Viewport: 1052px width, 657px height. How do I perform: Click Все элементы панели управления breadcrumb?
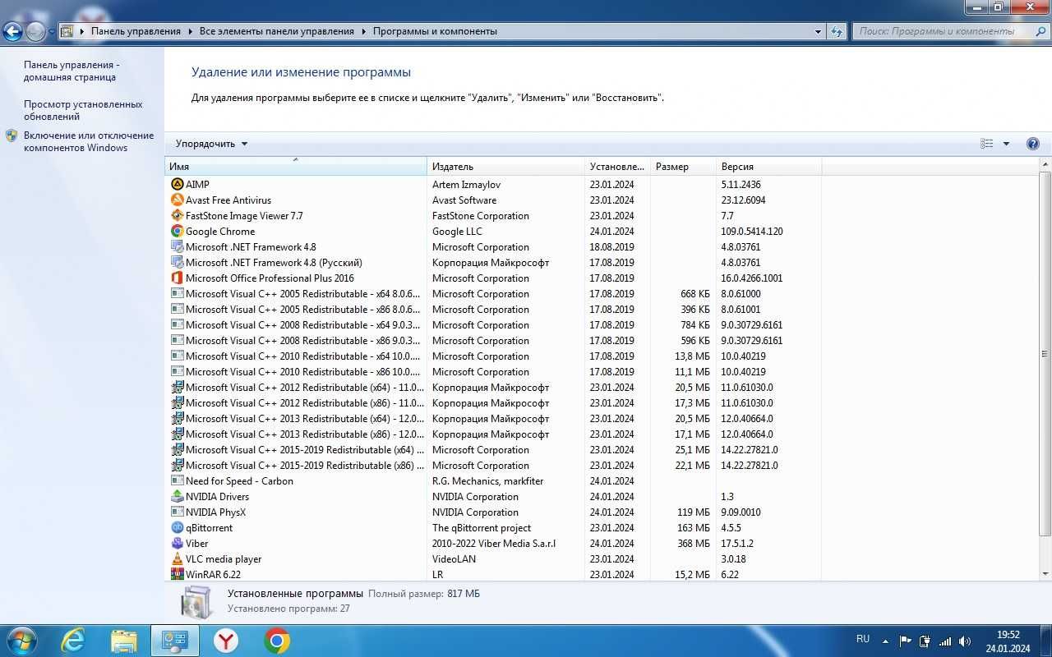[277, 31]
